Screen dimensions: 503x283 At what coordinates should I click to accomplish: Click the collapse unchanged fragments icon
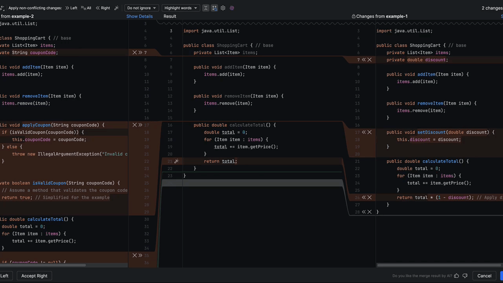coord(206,8)
